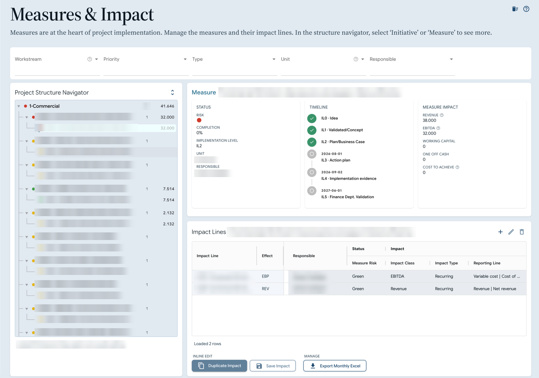Click the 'Loaded 2 rows' status text
Viewport: 539px width, 378px height.
(208, 344)
